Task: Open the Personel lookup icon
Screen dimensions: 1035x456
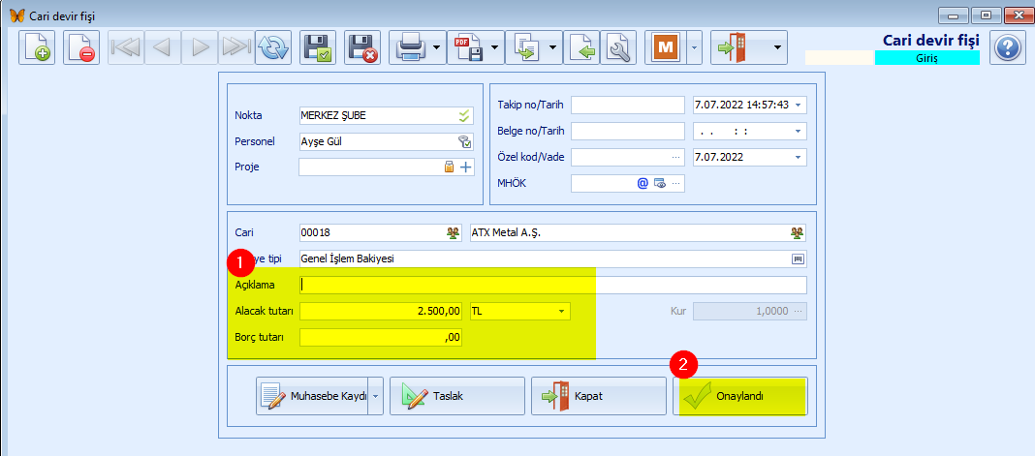Action: click(x=465, y=141)
